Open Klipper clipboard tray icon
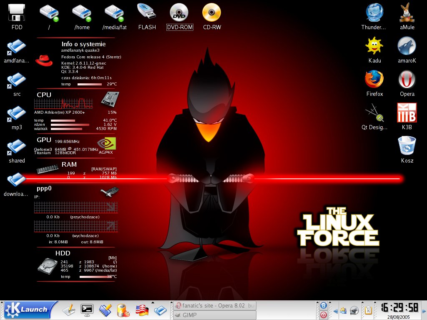The image size is (427, 320). coord(368,310)
